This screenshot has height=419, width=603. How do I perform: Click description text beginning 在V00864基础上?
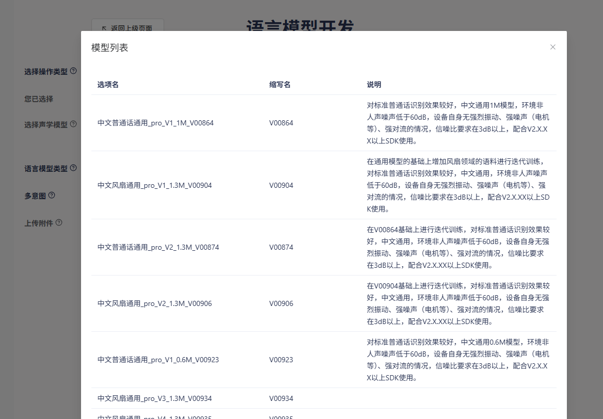pos(458,247)
